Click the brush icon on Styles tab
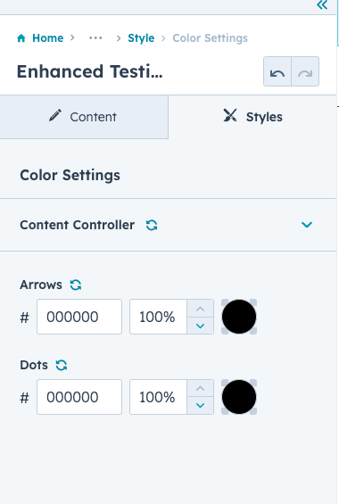 coord(230,115)
